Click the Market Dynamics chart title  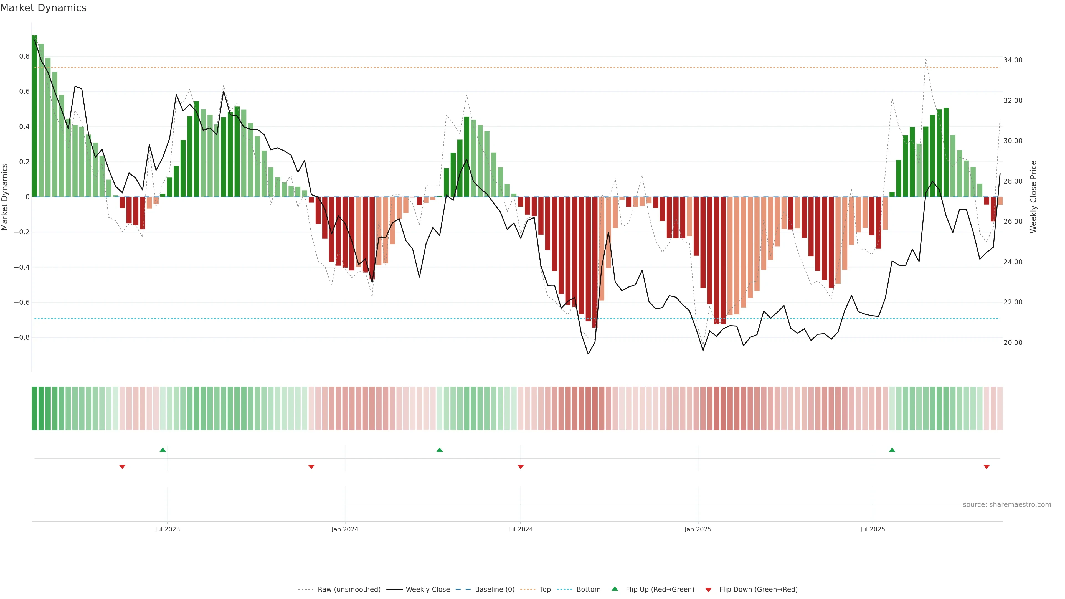(x=44, y=8)
